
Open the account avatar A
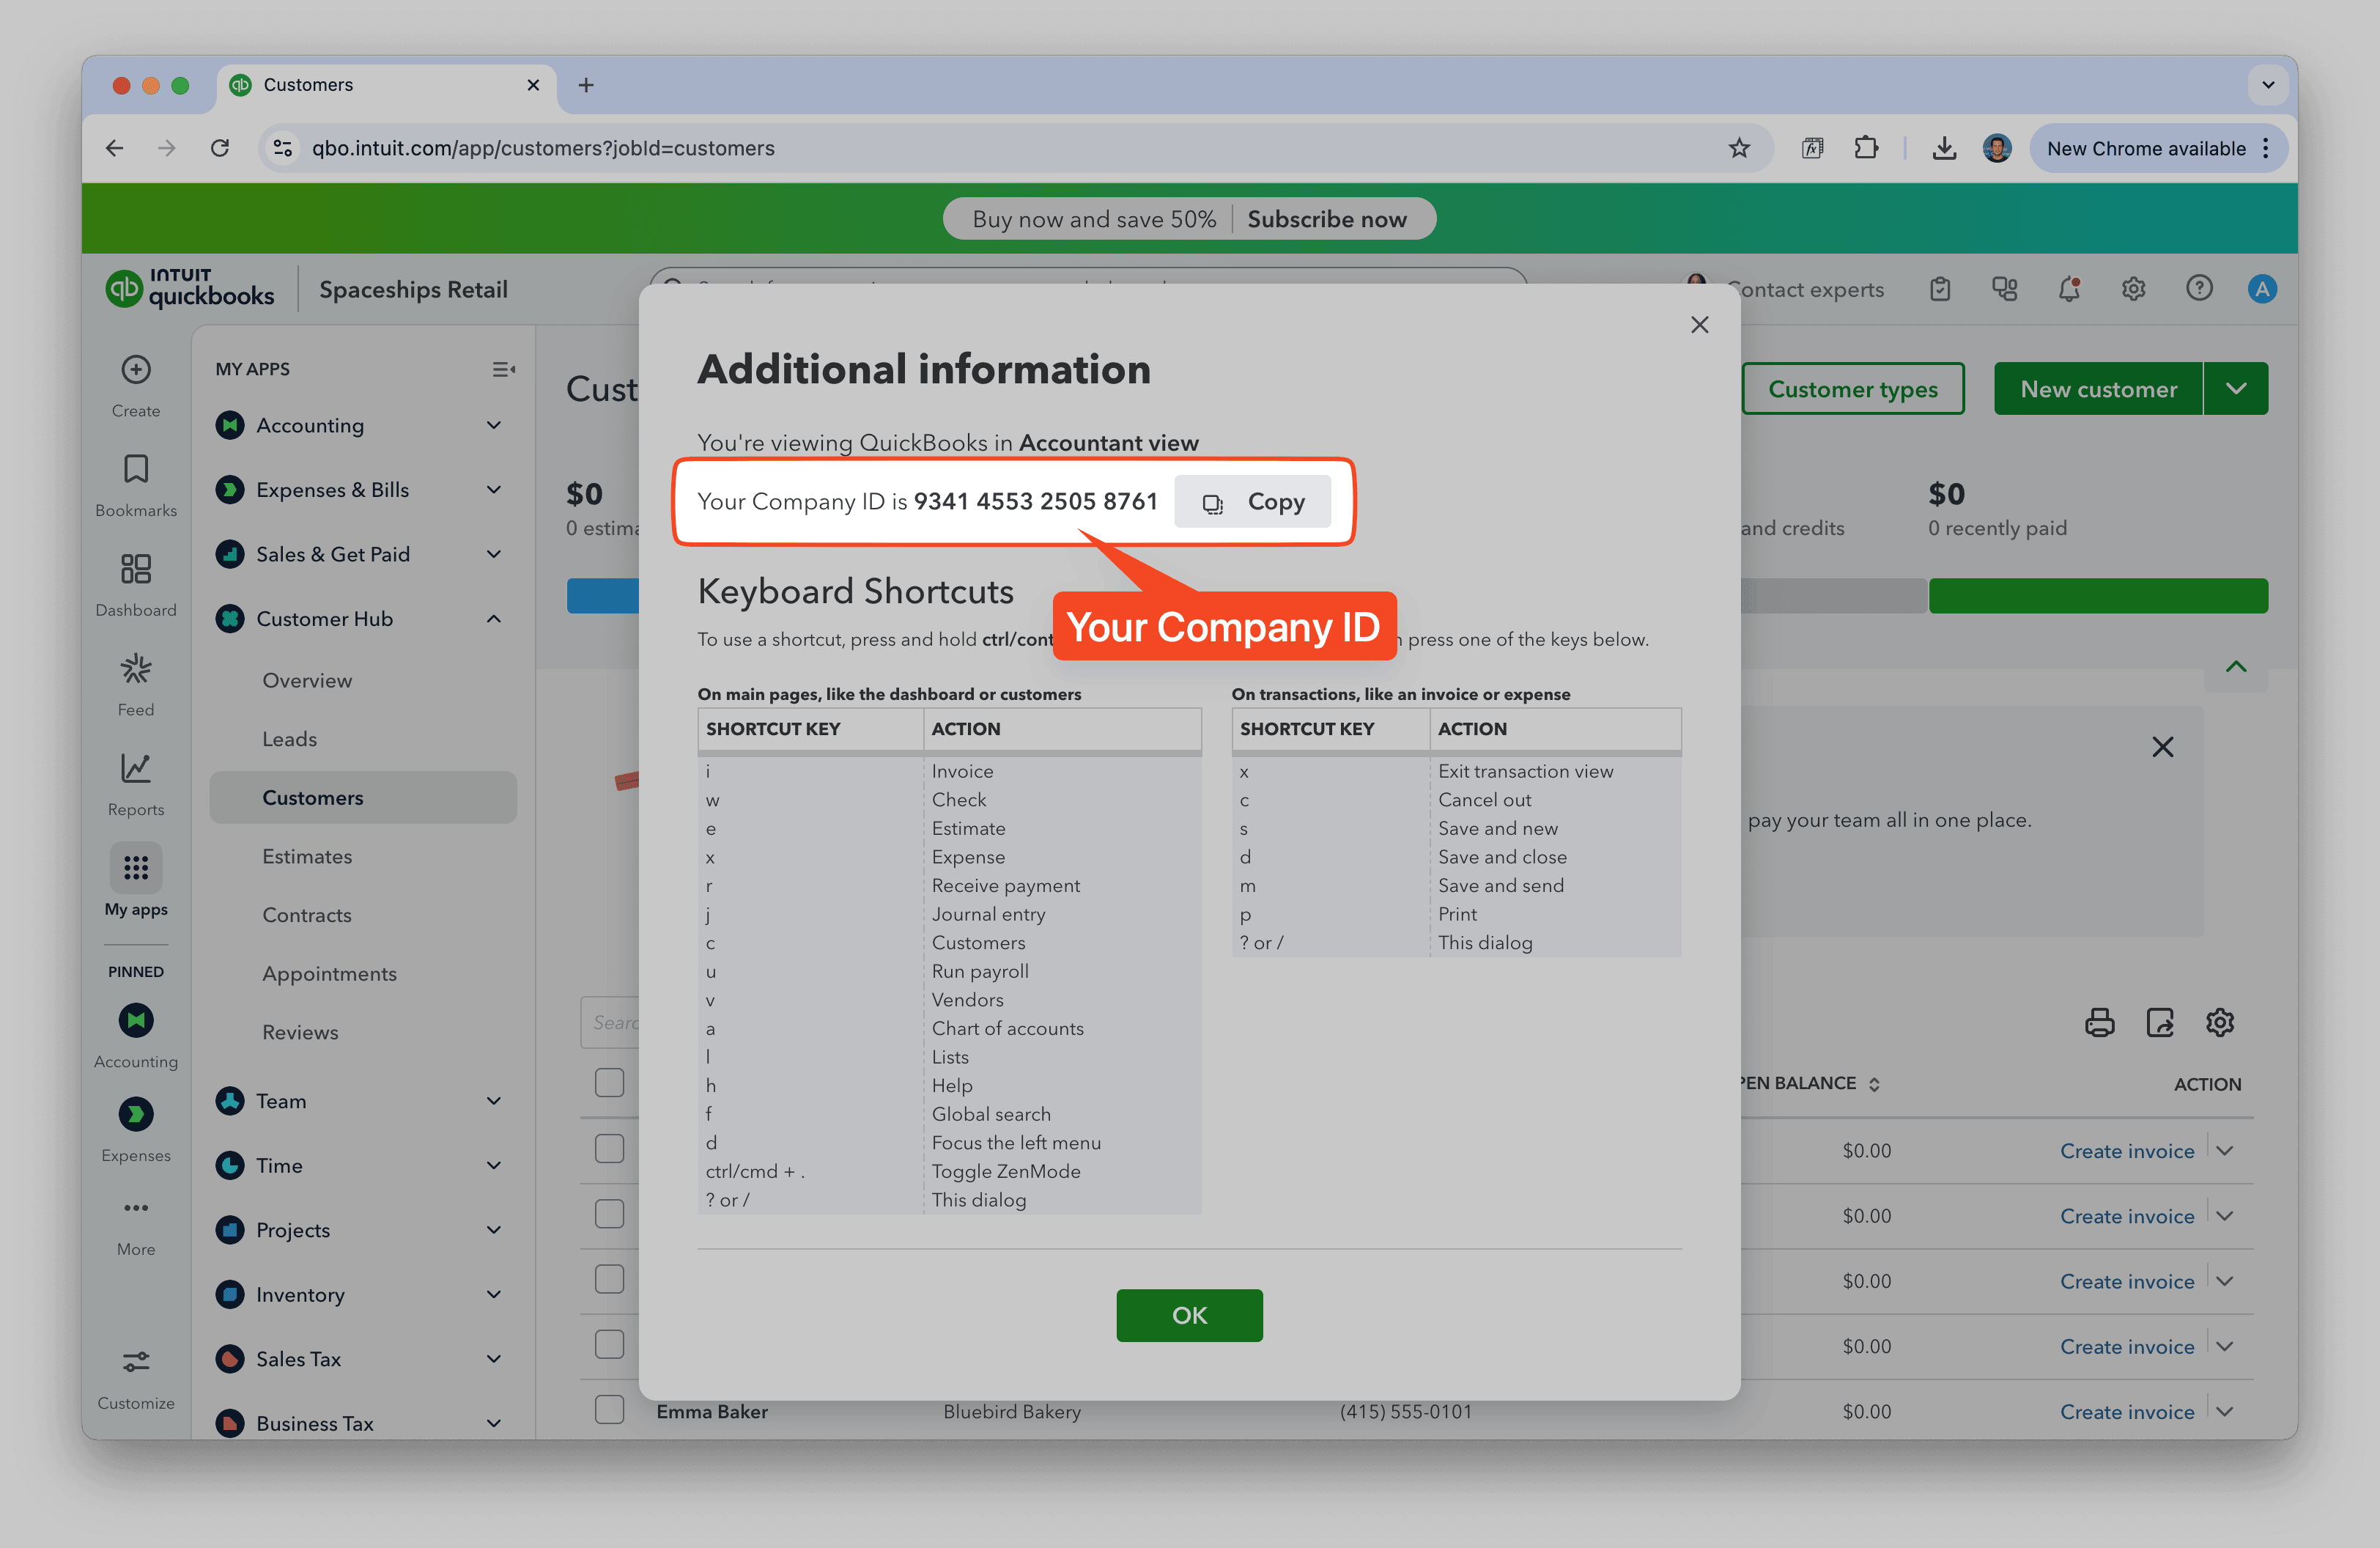pos(2262,289)
